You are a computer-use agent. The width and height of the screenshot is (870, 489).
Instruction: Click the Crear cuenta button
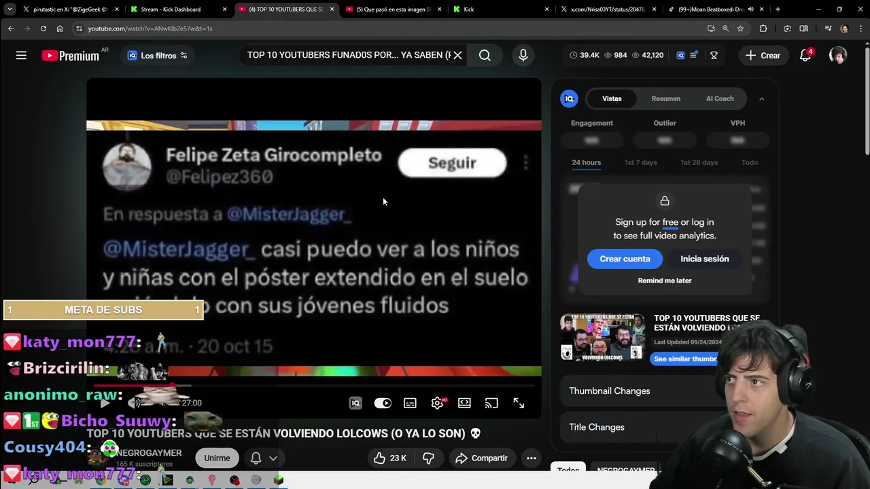[x=625, y=259]
